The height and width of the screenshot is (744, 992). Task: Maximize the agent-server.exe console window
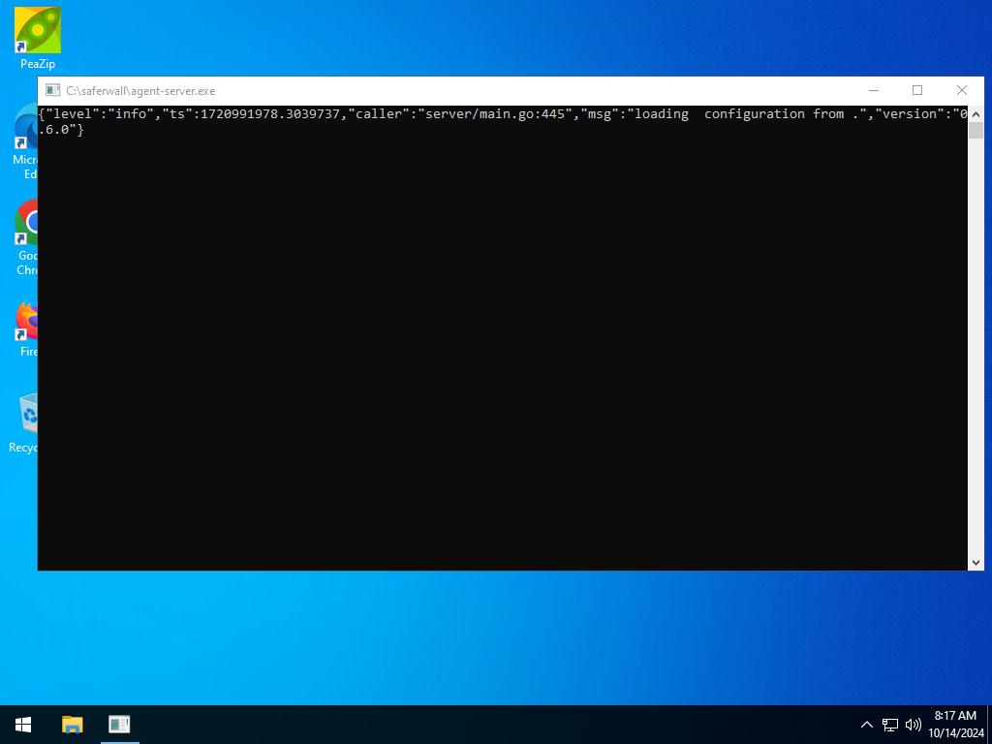point(917,91)
